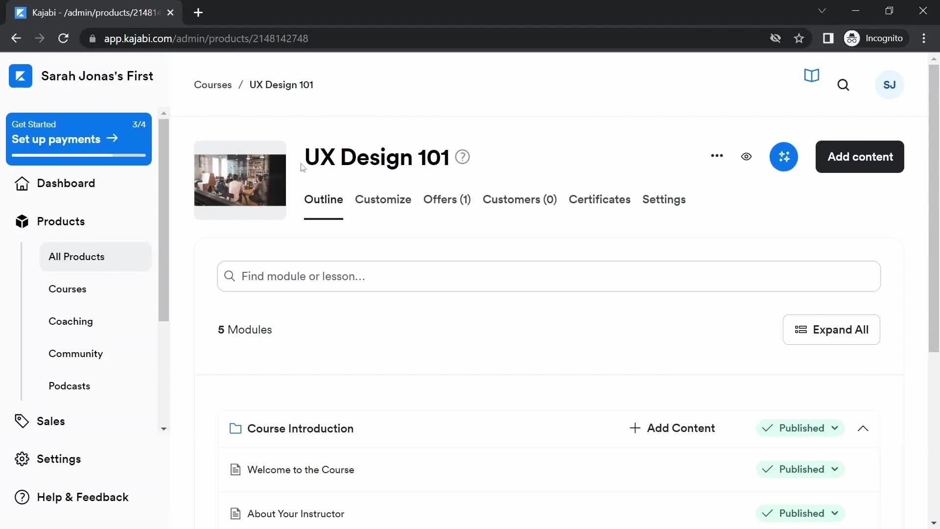Click the Kajabi logo icon in sidebar

point(21,76)
